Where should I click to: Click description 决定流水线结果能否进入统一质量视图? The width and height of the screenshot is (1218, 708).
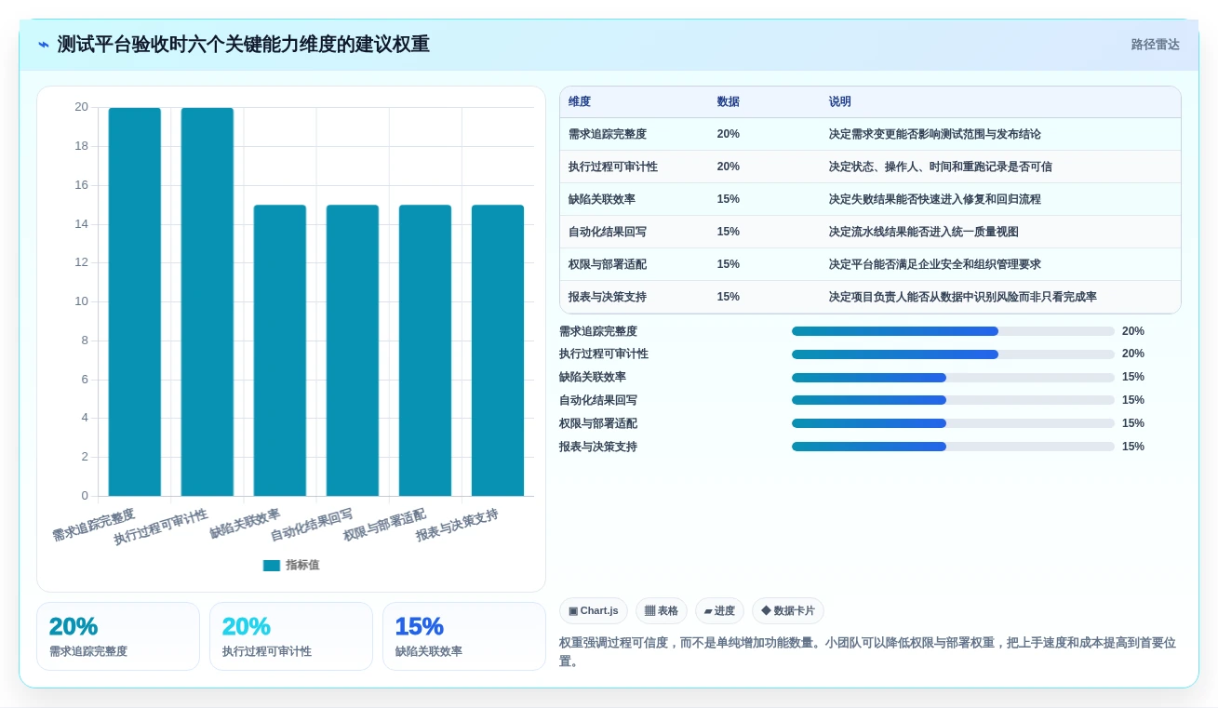[924, 232]
